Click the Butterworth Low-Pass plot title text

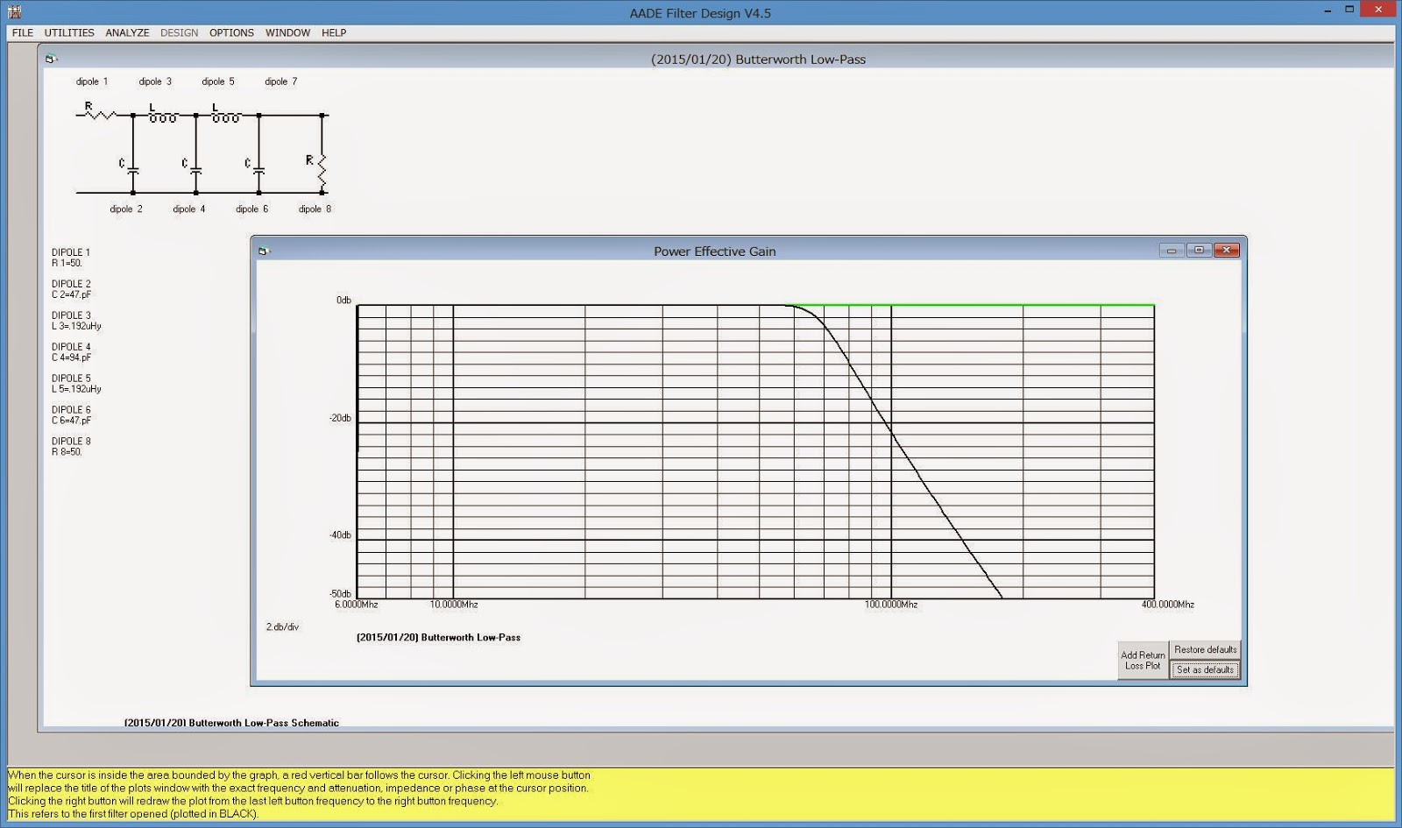(438, 637)
